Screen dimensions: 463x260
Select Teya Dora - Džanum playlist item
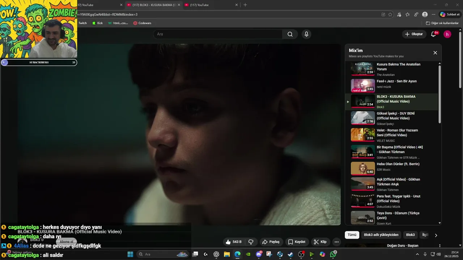coord(392,218)
